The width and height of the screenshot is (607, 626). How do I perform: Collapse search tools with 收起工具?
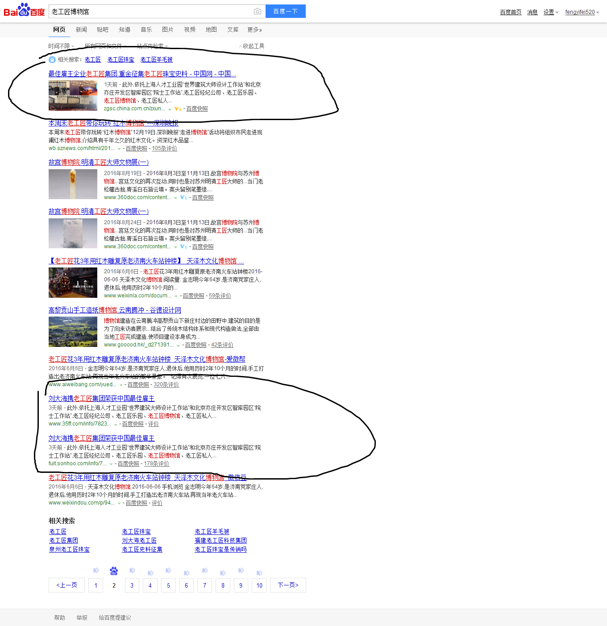coord(252,46)
